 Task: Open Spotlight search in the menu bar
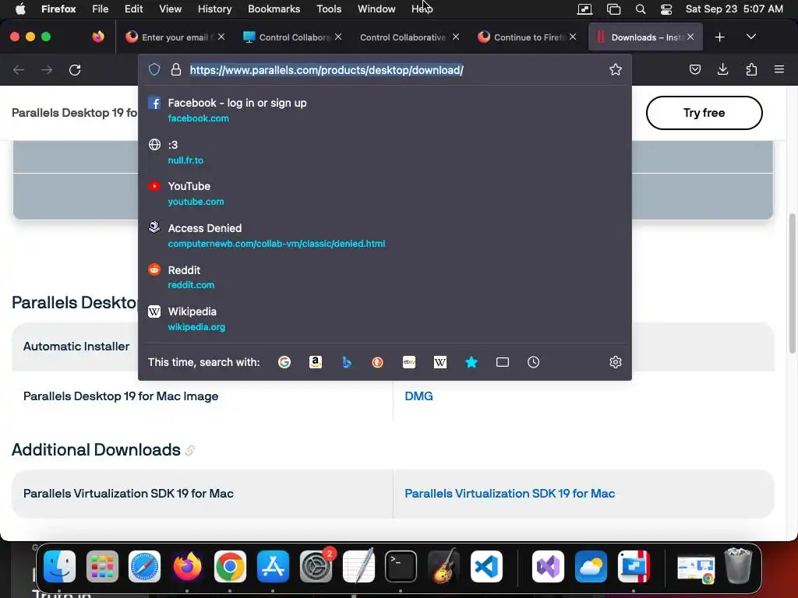point(641,9)
